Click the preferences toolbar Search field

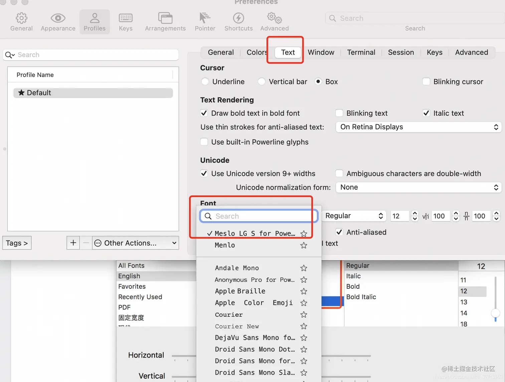coord(415,18)
